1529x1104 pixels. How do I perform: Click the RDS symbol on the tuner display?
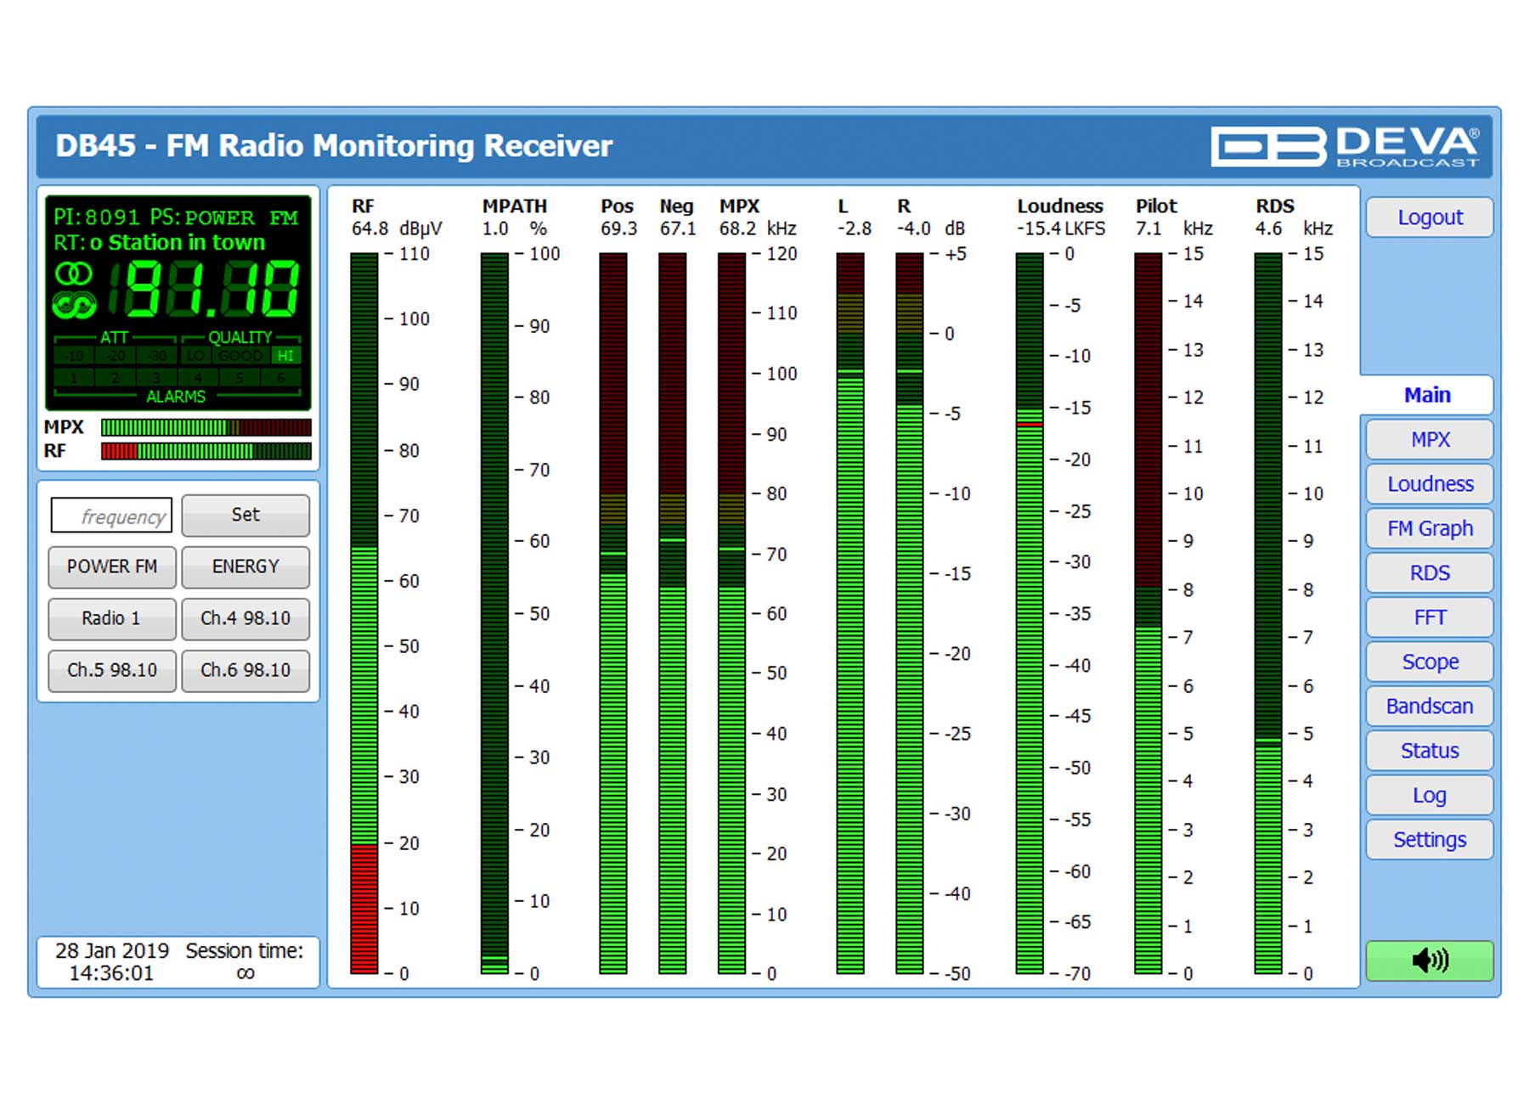coord(74,304)
